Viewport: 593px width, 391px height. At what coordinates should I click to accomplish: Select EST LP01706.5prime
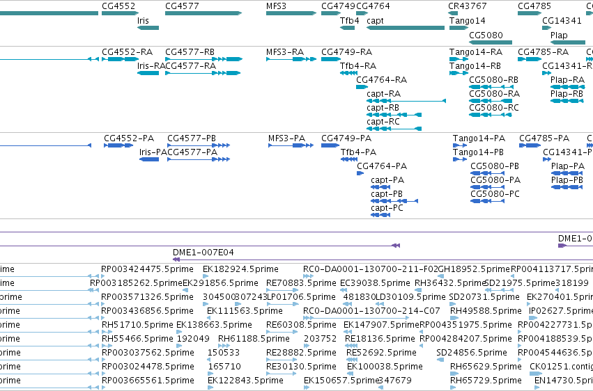(302, 297)
